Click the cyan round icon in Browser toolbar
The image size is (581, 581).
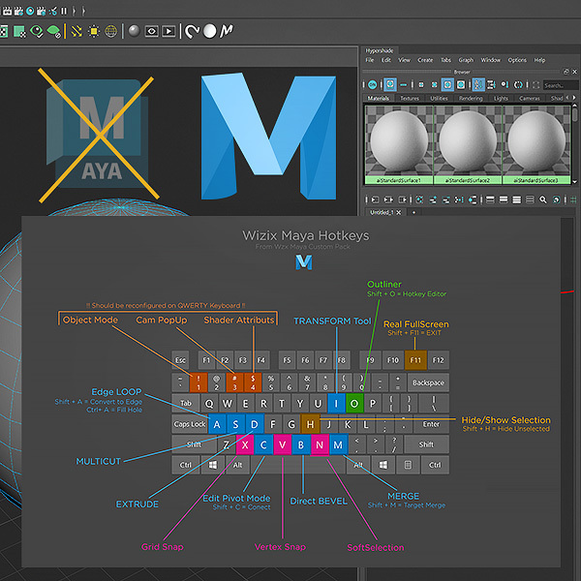pyautogui.click(x=373, y=85)
